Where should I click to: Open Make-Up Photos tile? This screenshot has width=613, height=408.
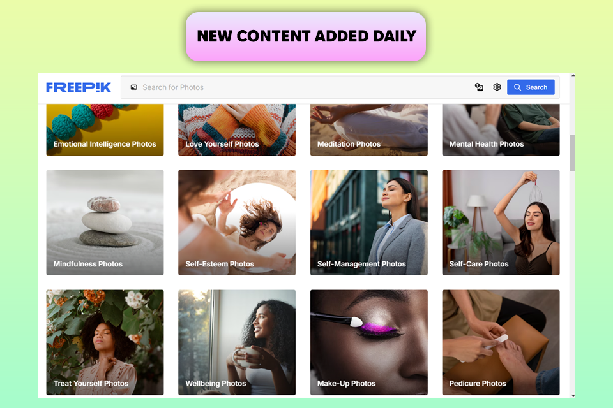[x=368, y=342]
